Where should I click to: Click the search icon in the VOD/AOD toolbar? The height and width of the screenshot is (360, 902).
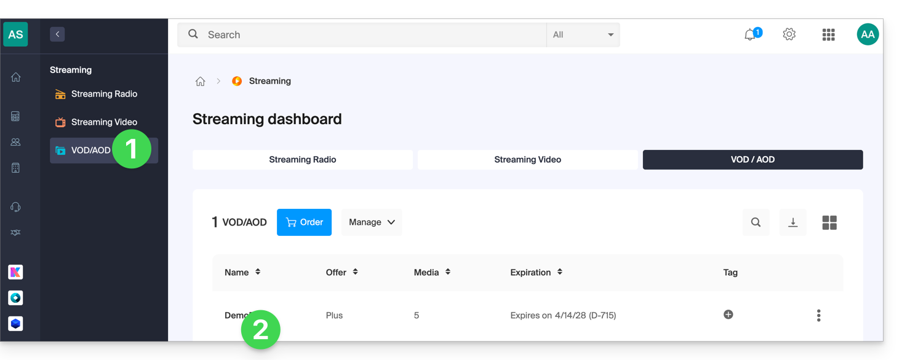(756, 222)
